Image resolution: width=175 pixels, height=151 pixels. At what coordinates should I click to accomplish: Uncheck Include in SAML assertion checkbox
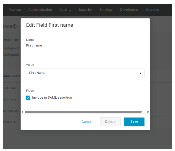point(28,98)
